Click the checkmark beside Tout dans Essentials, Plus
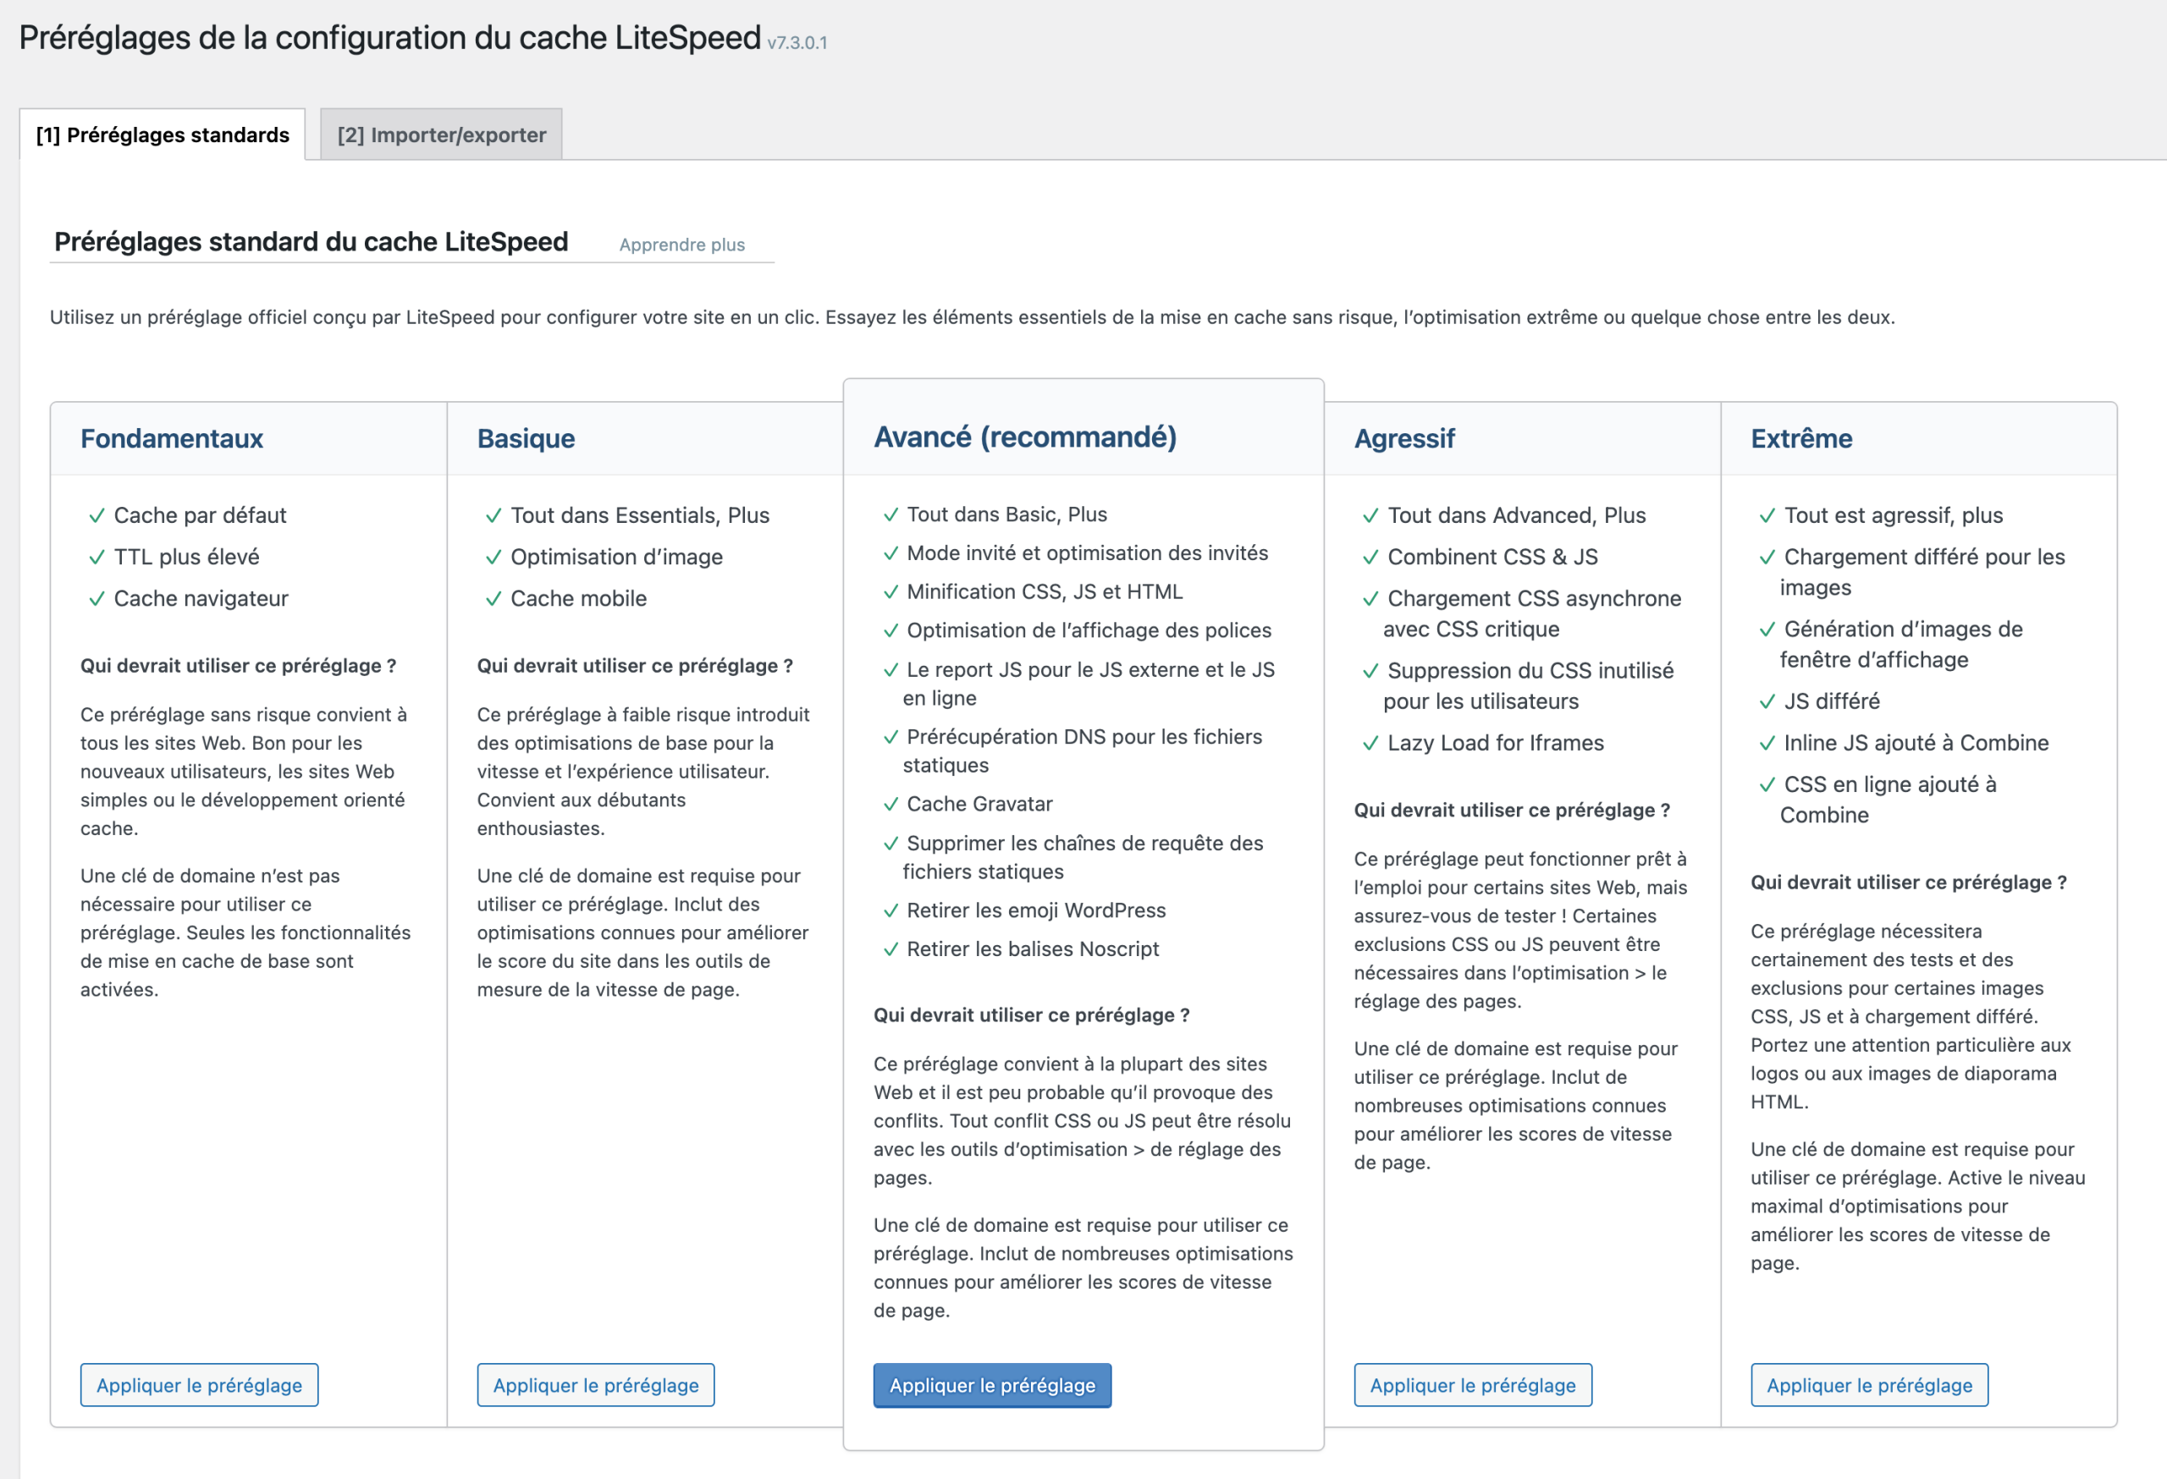The width and height of the screenshot is (2167, 1479). click(494, 515)
